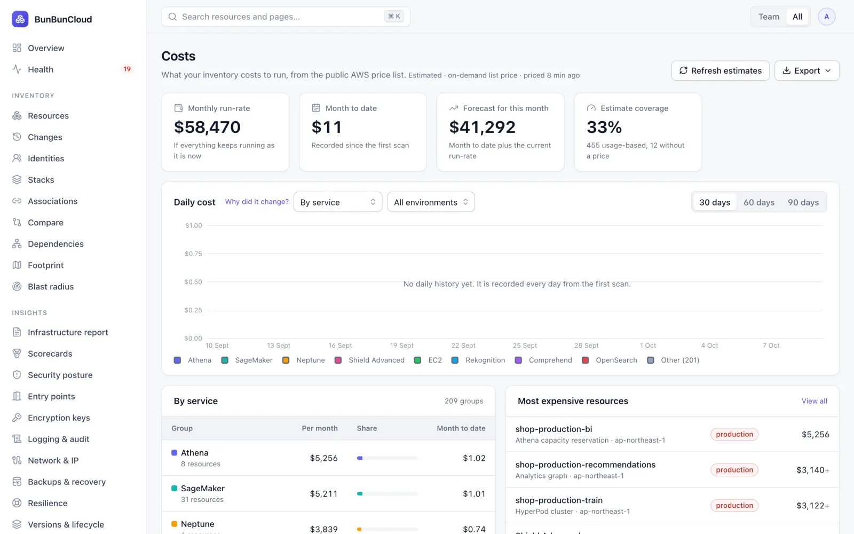Navigate to Backups & recovery
This screenshot has width=854, height=534.
[x=67, y=482]
